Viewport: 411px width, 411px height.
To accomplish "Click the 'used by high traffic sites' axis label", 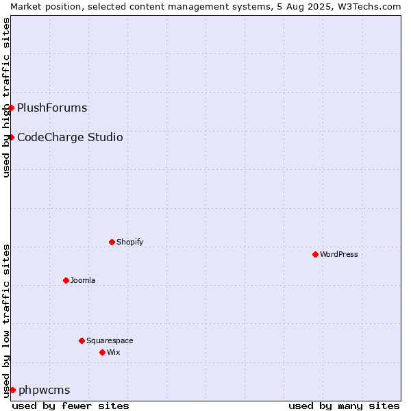I will coord(6,98).
